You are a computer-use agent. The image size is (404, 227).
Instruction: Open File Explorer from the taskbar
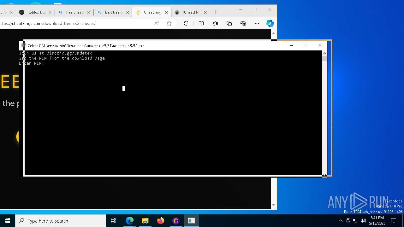click(145, 221)
